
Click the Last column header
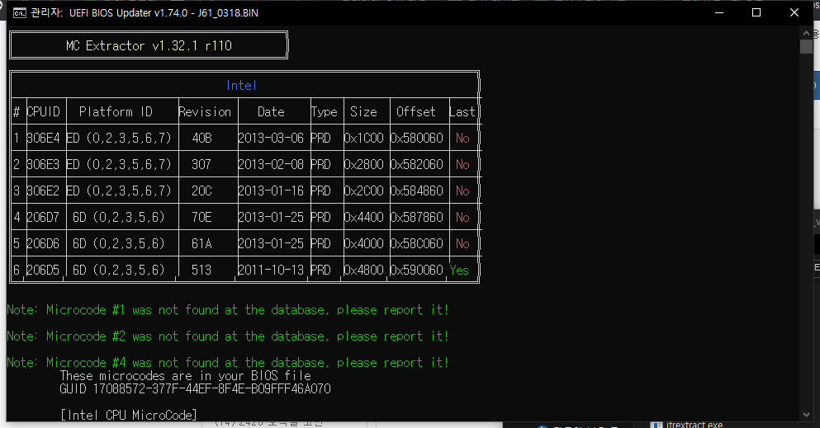(x=462, y=111)
